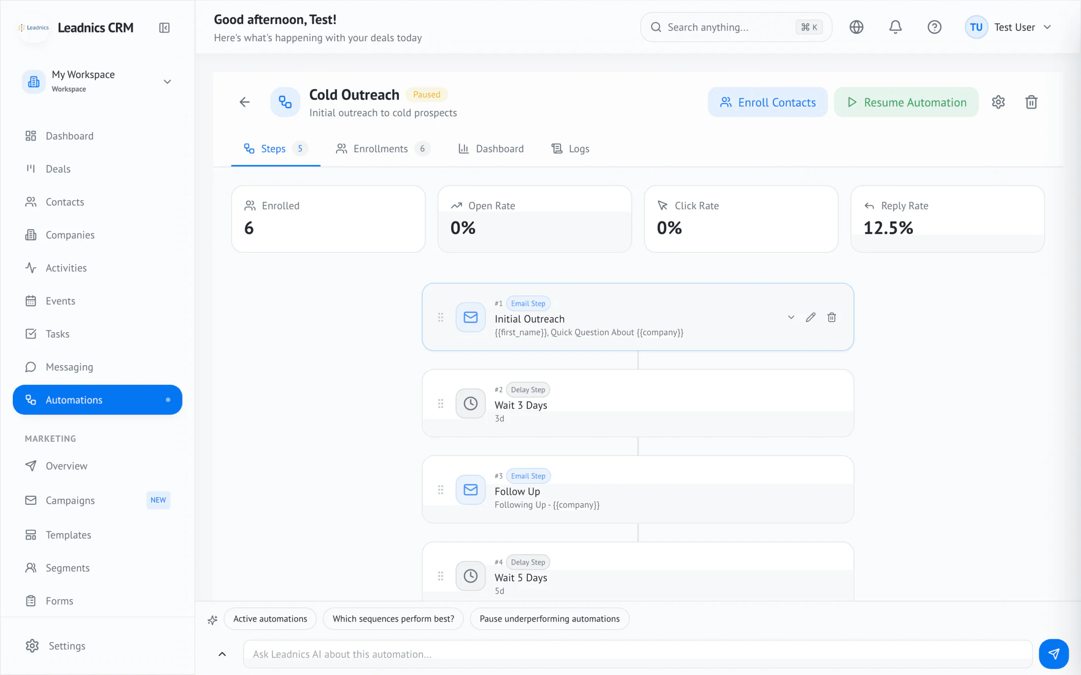Image resolution: width=1081 pixels, height=675 pixels.
Task: Click Enroll Contacts button
Action: 768,102
